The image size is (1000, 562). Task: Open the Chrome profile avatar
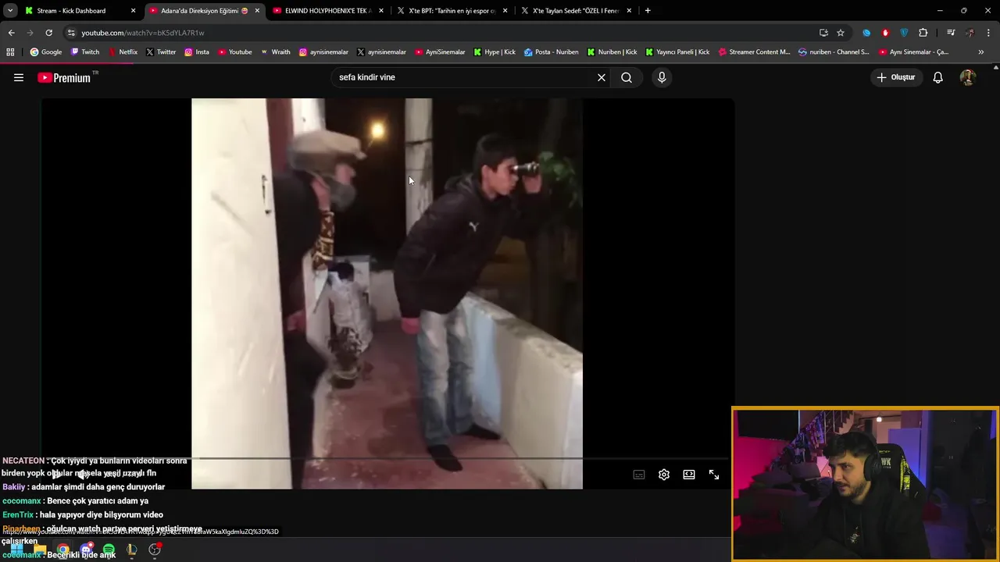[970, 33]
